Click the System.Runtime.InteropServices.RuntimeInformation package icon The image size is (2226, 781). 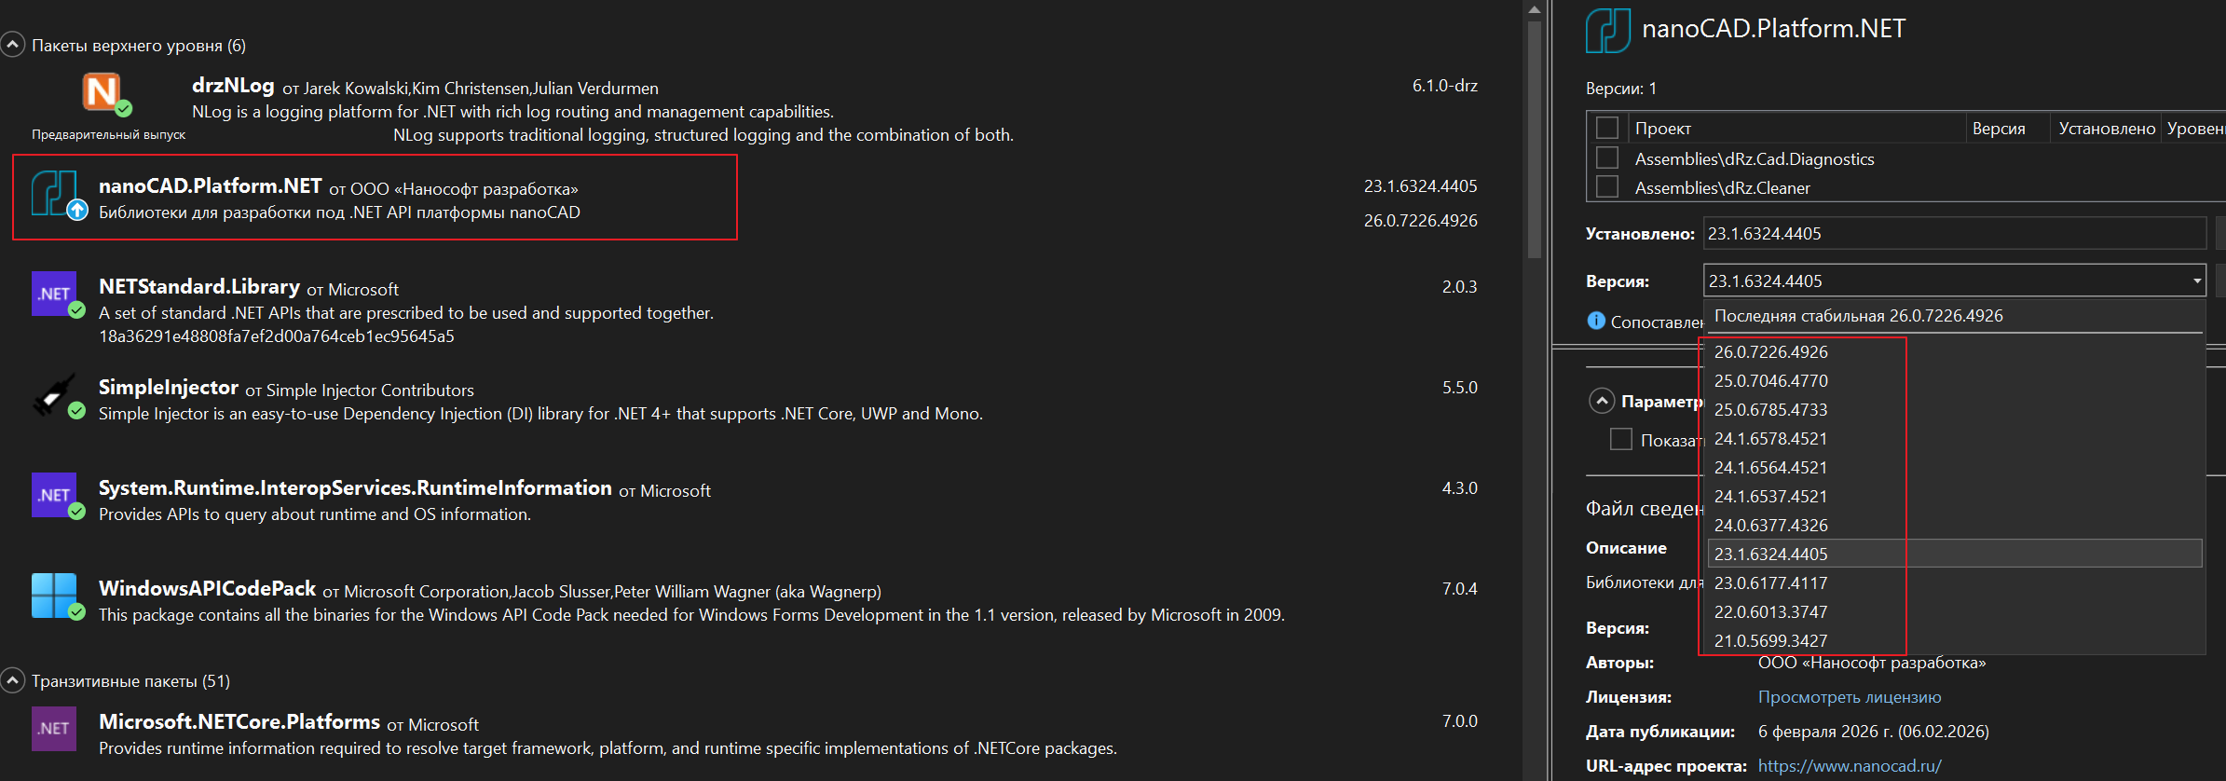(53, 495)
